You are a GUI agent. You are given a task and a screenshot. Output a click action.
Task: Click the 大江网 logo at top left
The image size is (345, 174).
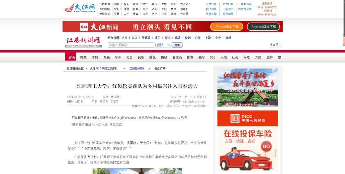80,8
